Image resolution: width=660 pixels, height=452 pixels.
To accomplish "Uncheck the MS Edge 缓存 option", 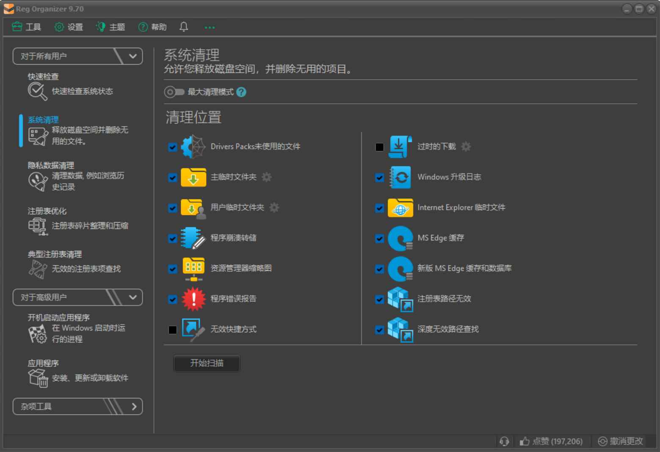I will tap(379, 238).
